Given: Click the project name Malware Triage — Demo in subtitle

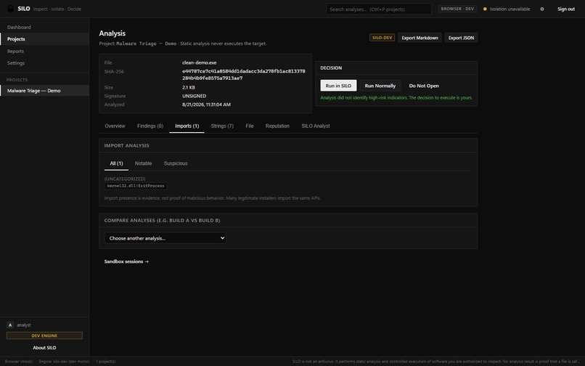Looking at the screenshot, I should (x=147, y=44).
